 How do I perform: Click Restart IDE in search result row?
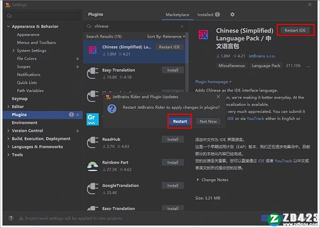pos(170,47)
